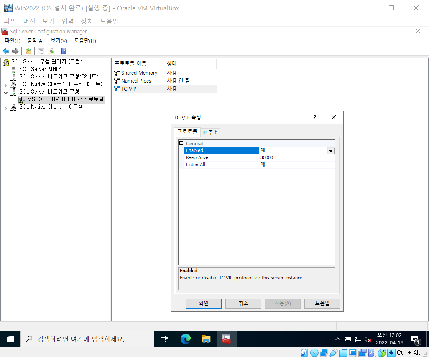Open Task View on the taskbar

(164, 339)
